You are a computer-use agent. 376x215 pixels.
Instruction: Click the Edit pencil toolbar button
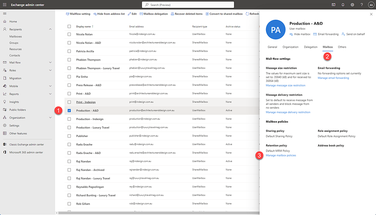132,14
